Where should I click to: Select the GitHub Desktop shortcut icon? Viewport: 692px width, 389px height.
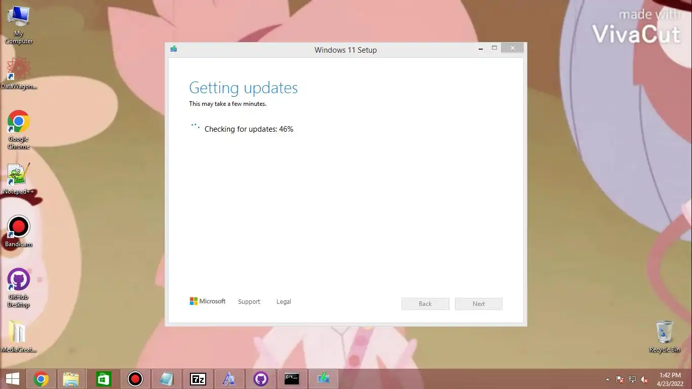point(19,288)
